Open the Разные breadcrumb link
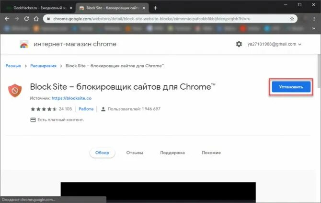The width and height of the screenshot is (321, 203). tap(13, 66)
